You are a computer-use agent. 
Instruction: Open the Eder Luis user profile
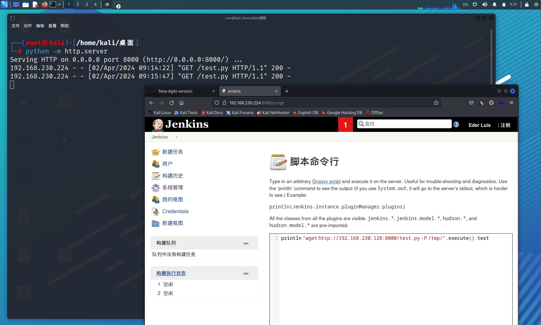[x=479, y=125]
